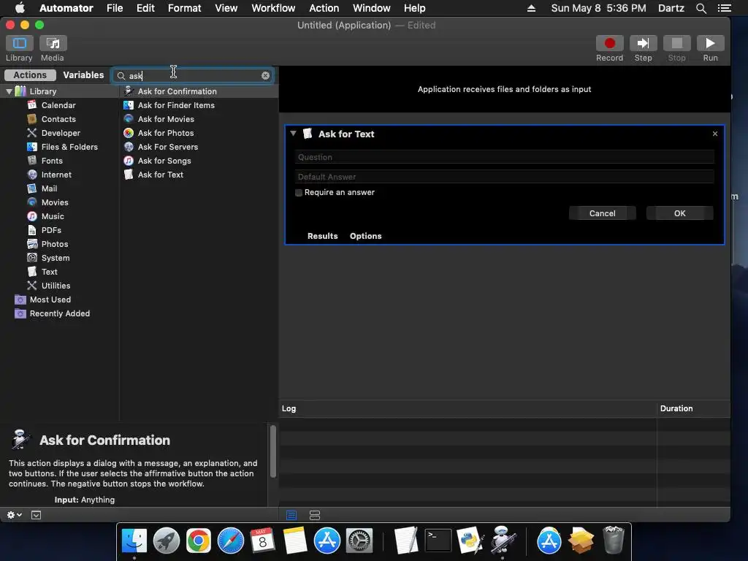Click the description pane scrollbar
Screen dimensions: 748x561
(273, 451)
